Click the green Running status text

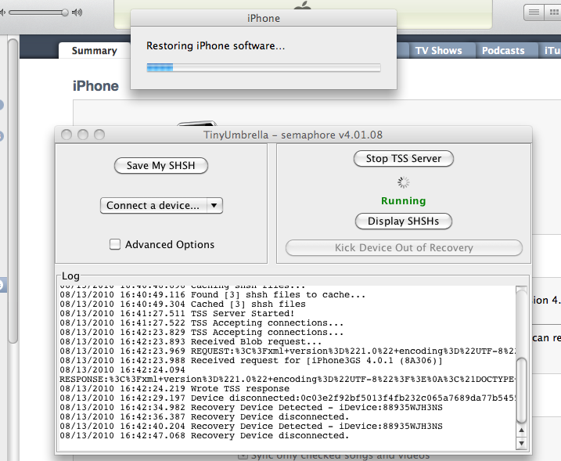click(404, 201)
